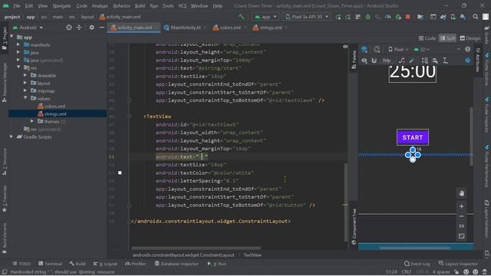This screenshot has width=491, height=276.
Task: Expand the Gradle Scripts node
Action: [12, 136]
